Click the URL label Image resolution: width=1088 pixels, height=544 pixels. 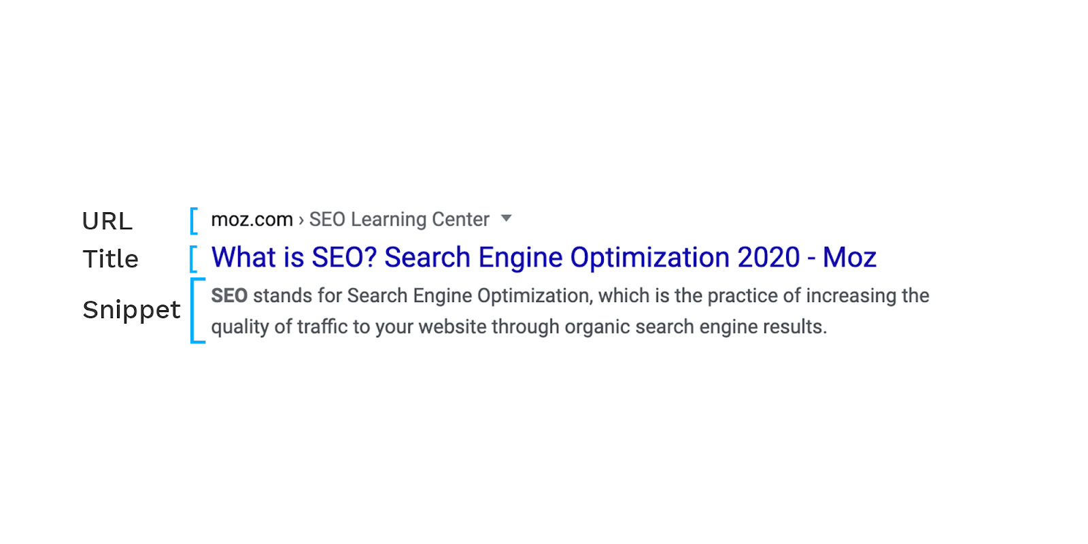tap(107, 222)
